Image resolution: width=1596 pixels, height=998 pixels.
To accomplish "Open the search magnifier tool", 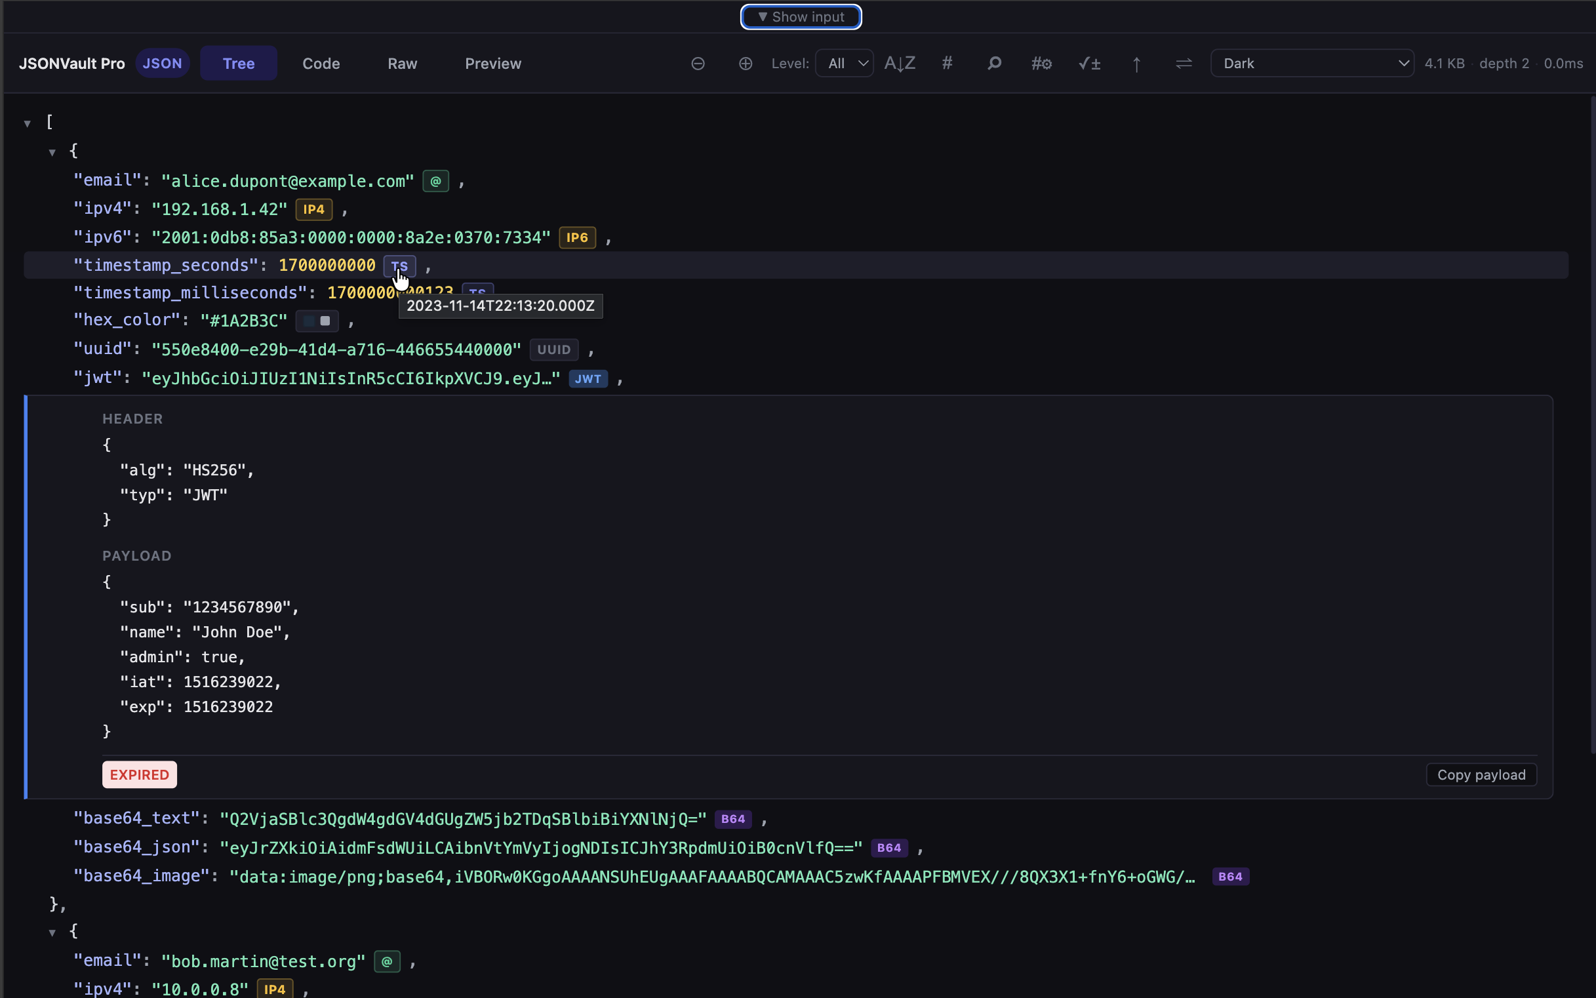I will [x=993, y=63].
